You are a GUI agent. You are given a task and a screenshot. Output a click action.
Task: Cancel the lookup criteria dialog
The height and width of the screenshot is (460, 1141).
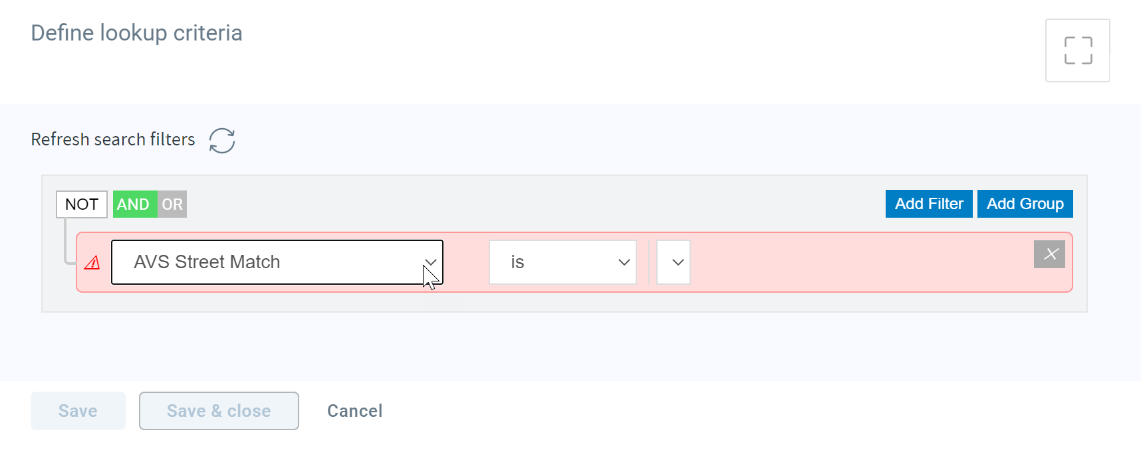pos(355,411)
